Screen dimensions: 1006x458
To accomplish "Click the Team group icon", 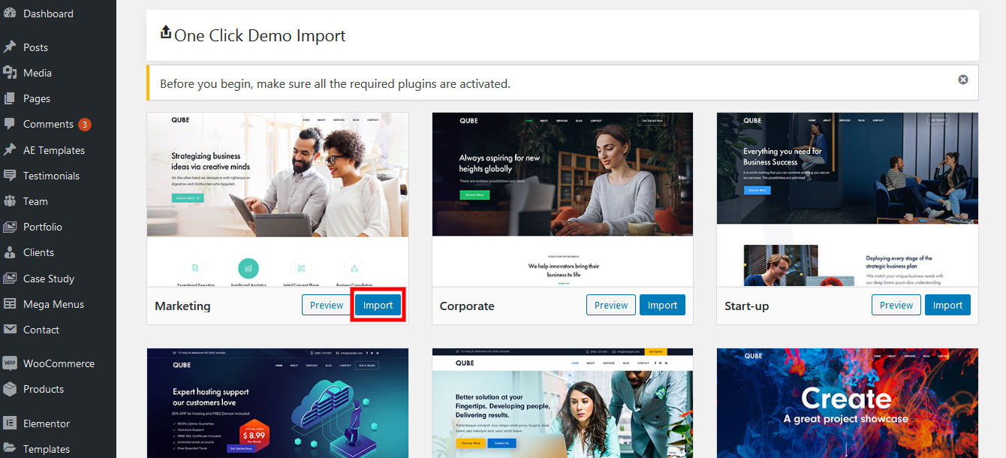I will pyautogui.click(x=10, y=201).
